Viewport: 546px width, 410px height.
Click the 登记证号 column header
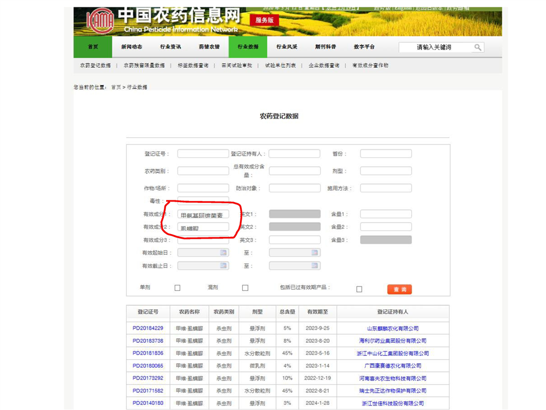pos(148,312)
